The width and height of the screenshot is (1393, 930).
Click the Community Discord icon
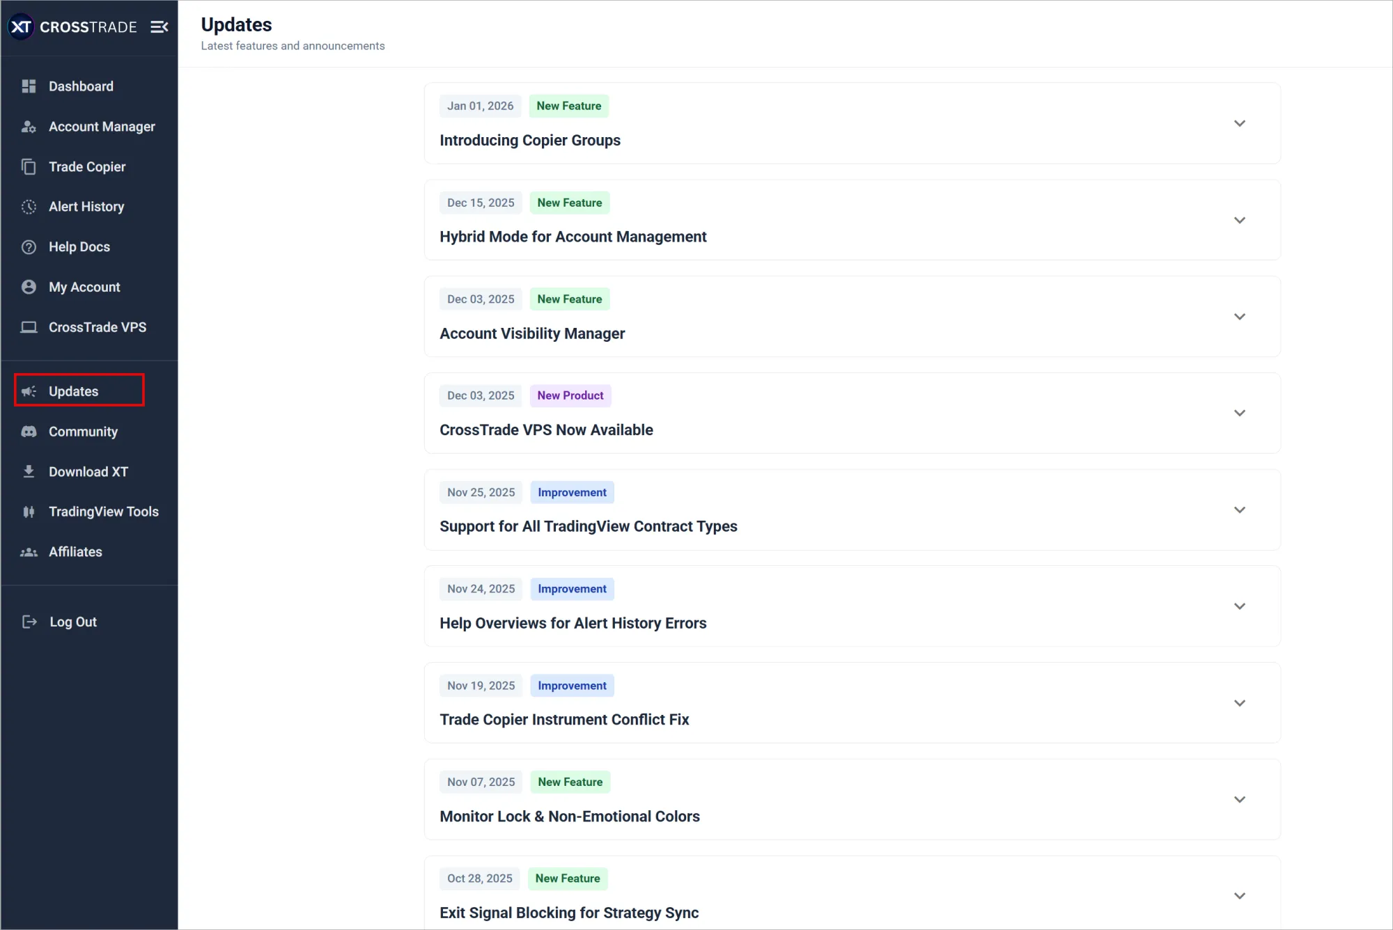coord(29,432)
